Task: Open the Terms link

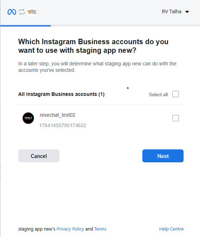Action: [100, 229]
